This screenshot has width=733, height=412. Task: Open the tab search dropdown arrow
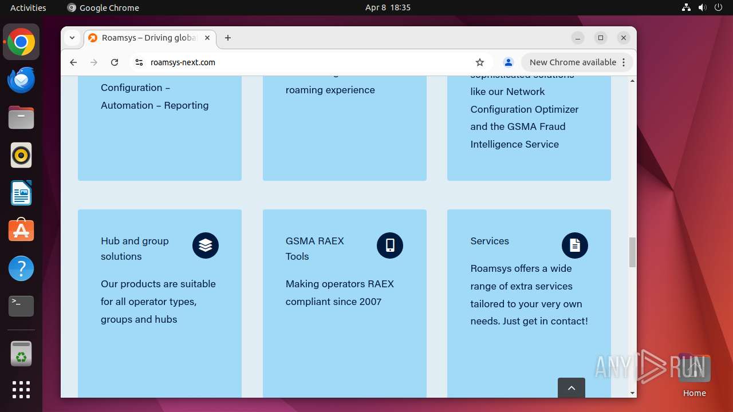click(72, 38)
